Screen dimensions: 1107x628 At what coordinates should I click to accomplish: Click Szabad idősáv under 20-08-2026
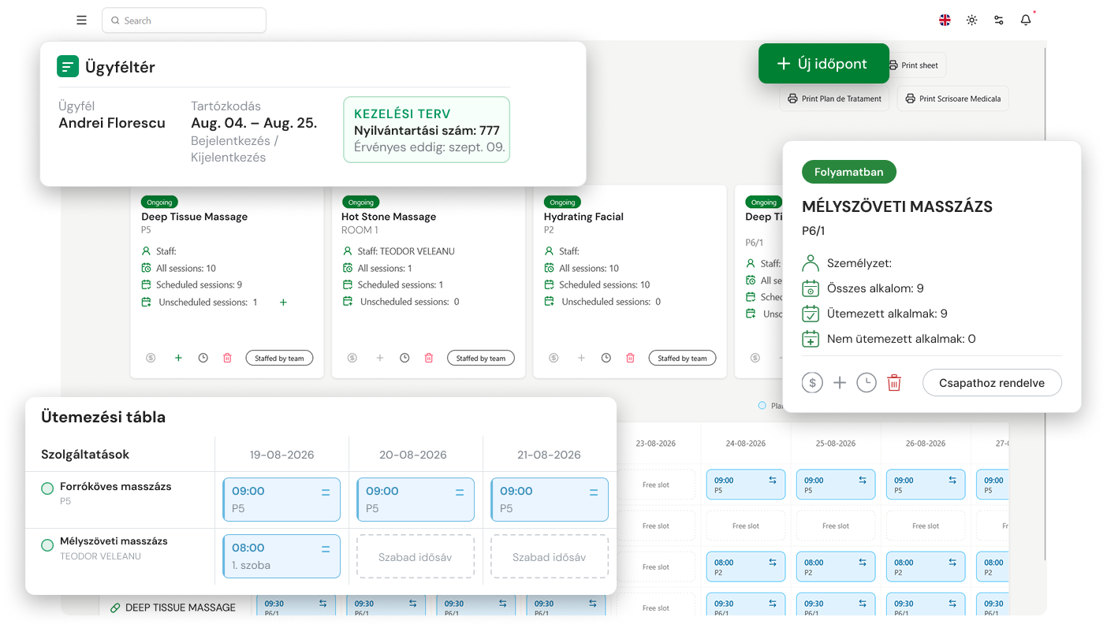416,557
